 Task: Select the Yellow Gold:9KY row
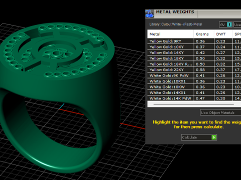click(194, 41)
